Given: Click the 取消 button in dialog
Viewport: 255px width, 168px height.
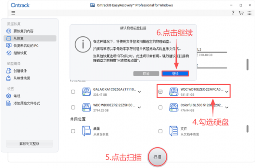Looking at the screenshot, I should point(146,73).
